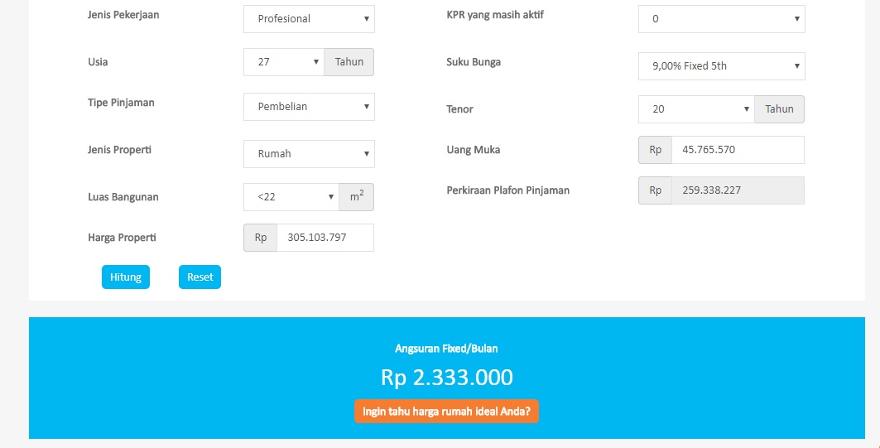Click Ingin tahu harga rumah ideal Anda
Image resolution: width=880 pixels, height=448 pixels.
pos(446,411)
